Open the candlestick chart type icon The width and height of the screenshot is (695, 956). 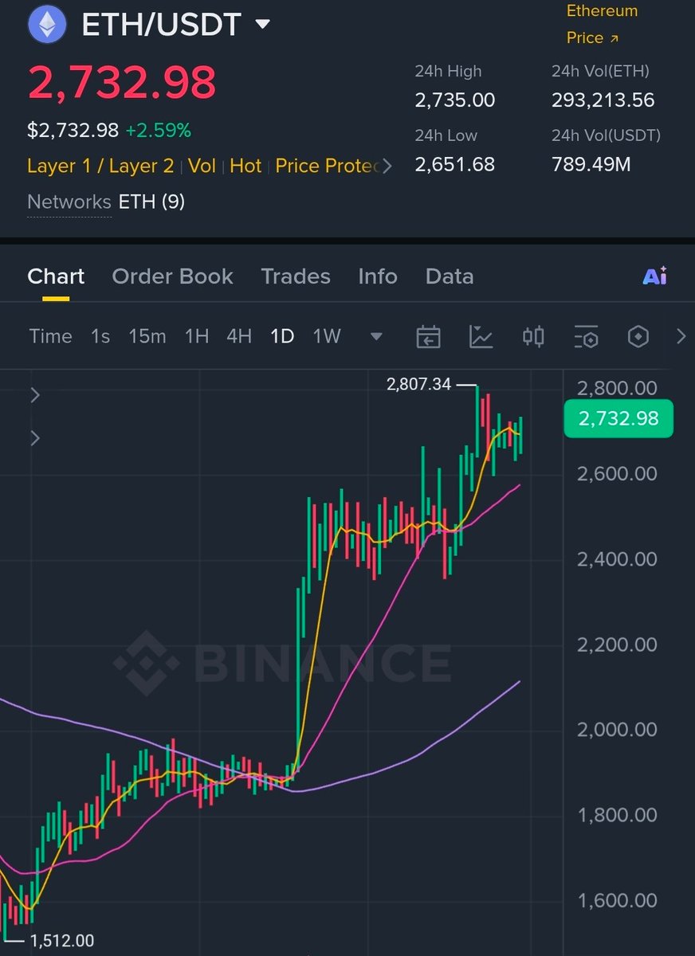click(533, 337)
